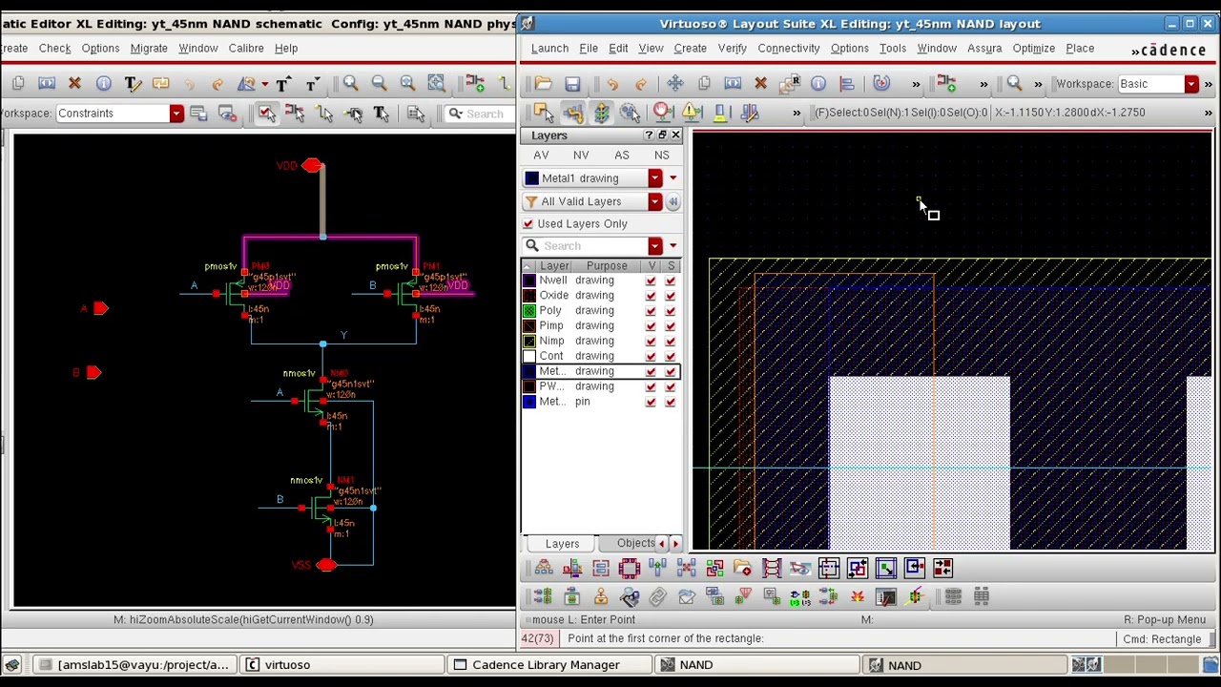Toggle selectability checkbox for Pimp drawing layer
Image resolution: width=1221 pixels, height=687 pixels.
coord(670,325)
